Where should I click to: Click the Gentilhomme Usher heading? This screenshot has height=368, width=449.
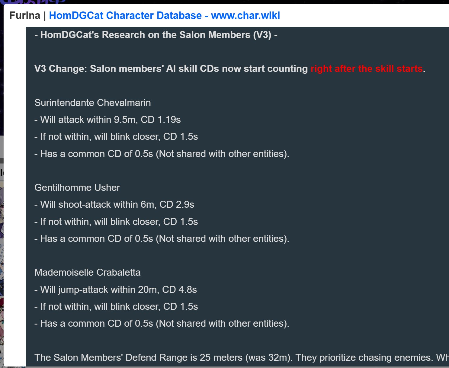tap(77, 187)
